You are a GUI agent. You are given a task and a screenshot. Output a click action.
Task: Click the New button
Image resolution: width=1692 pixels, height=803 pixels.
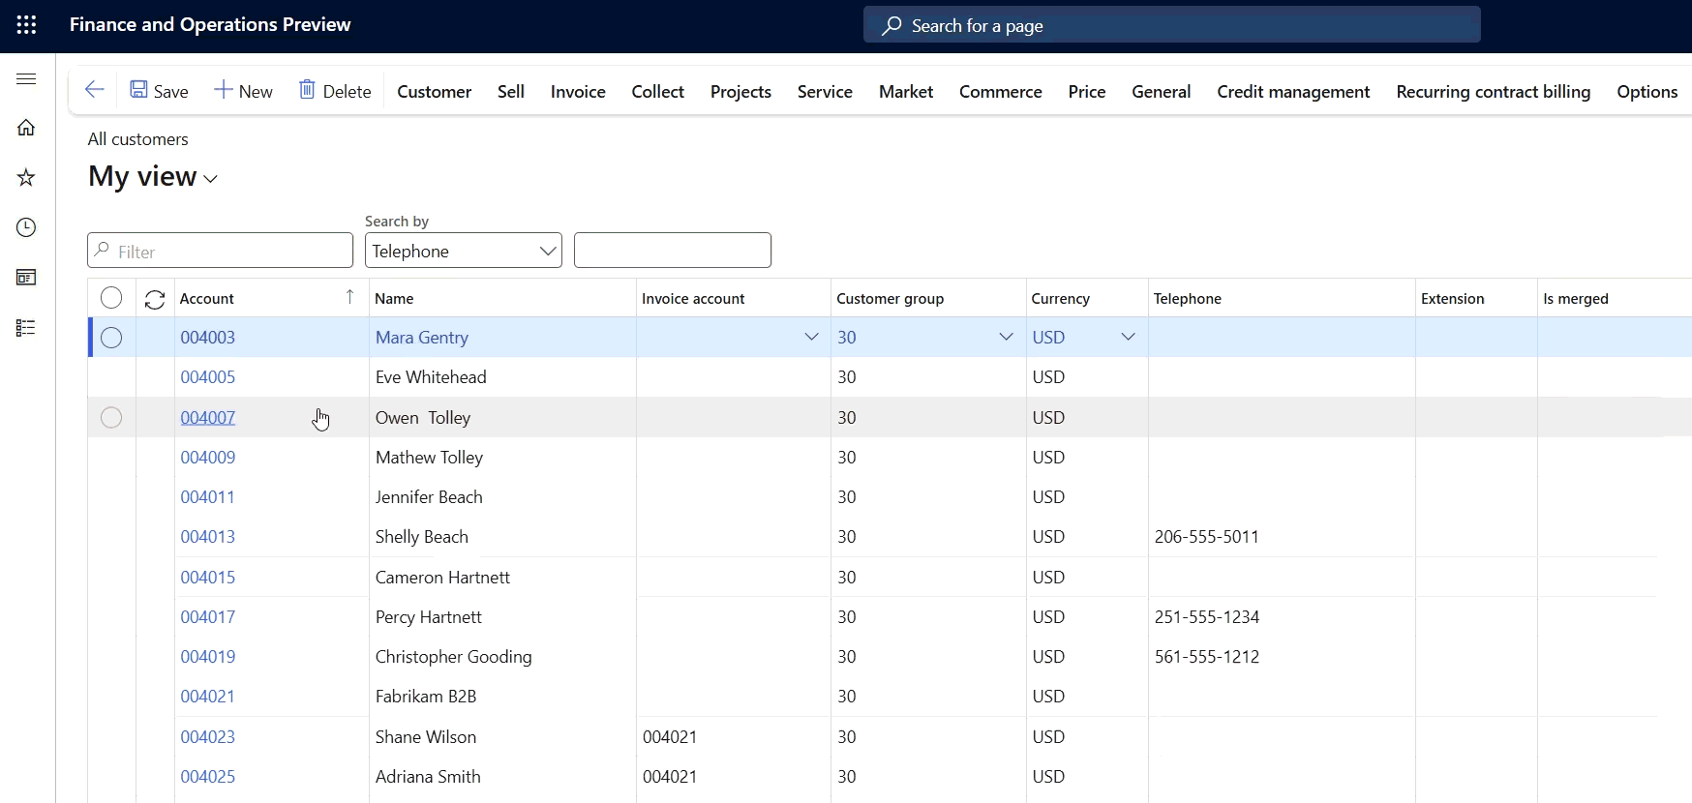point(244,92)
